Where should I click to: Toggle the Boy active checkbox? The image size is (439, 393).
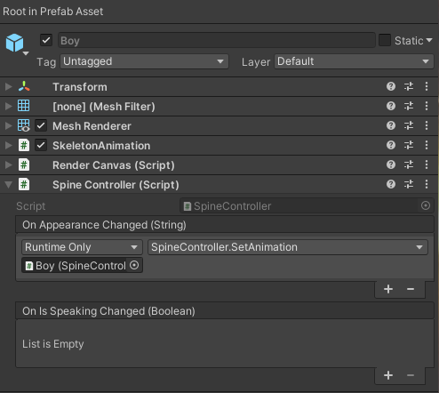[x=46, y=40]
